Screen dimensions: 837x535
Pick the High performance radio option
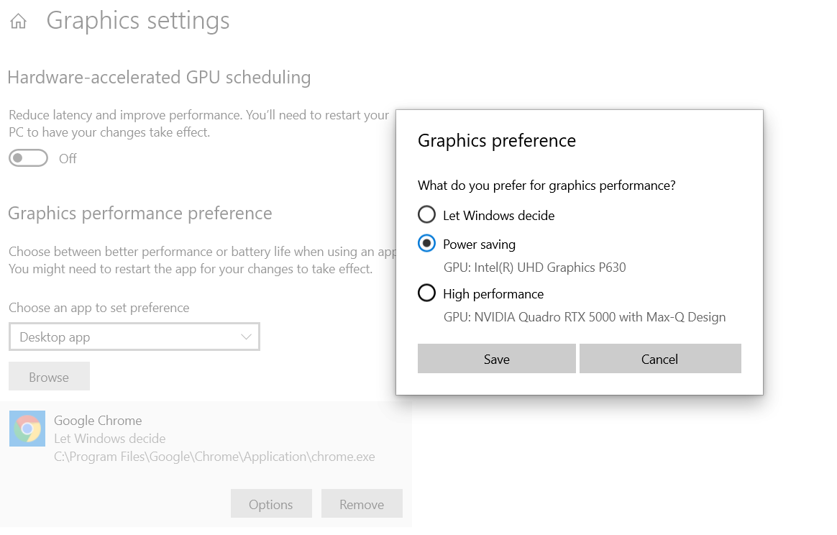(x=427, y=293)
